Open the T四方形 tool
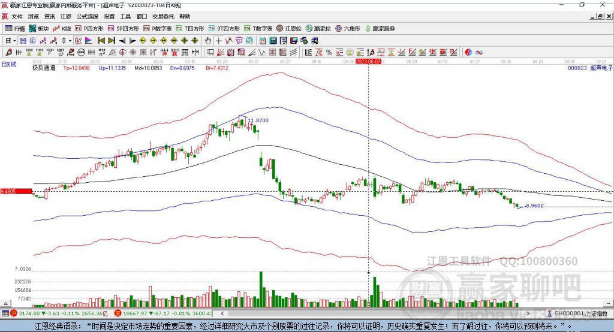Screen dimensions: 614x332 click(x=190, y=29)
